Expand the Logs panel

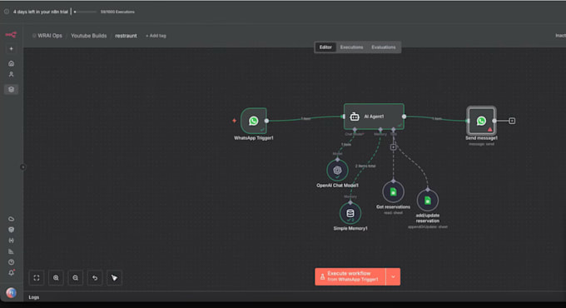coord(34,297)
